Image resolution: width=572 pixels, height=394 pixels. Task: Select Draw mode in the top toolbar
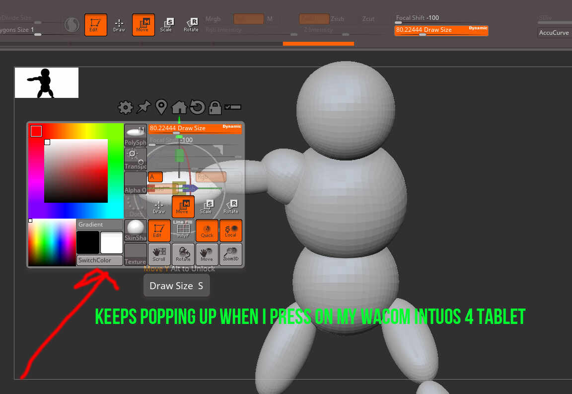(119, 25)
